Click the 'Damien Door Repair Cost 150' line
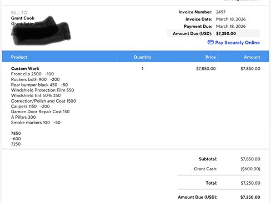The height and width of the screenshot is (203, 271). pos(40,112)
